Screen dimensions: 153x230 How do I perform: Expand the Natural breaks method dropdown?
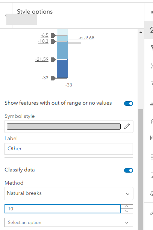coord(69,193)
